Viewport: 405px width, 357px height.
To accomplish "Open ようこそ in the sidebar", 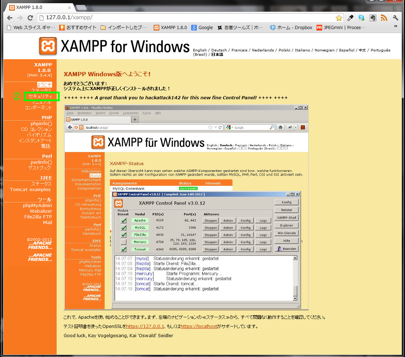I will point(44,85).
